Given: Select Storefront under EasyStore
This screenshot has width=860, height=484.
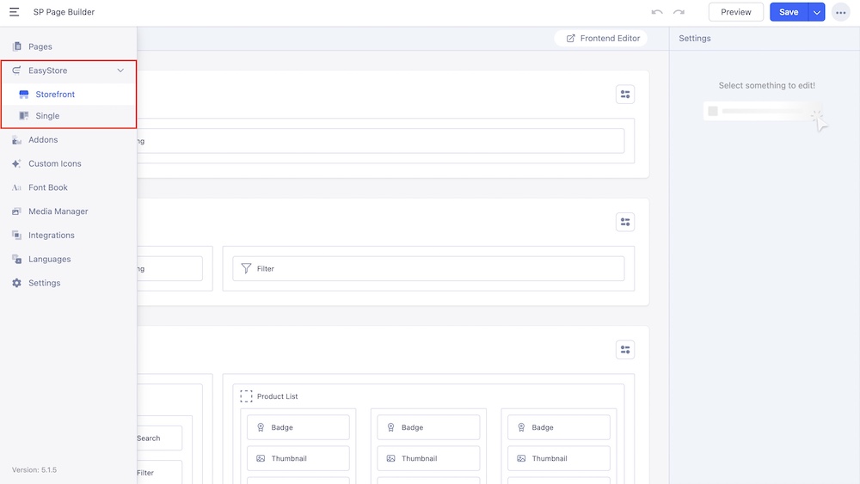Looking at the screenshot, I should click(x=55, y=95).
